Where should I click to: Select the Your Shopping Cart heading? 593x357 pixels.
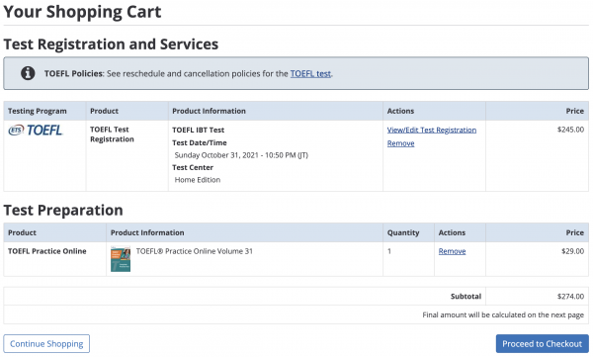coord(82,12)
